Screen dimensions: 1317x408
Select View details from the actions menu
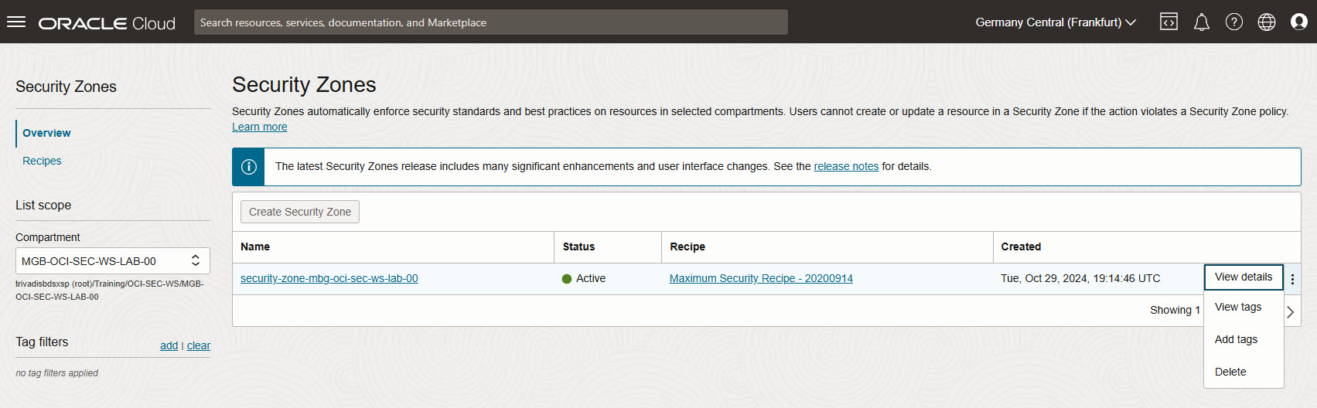1244,277
